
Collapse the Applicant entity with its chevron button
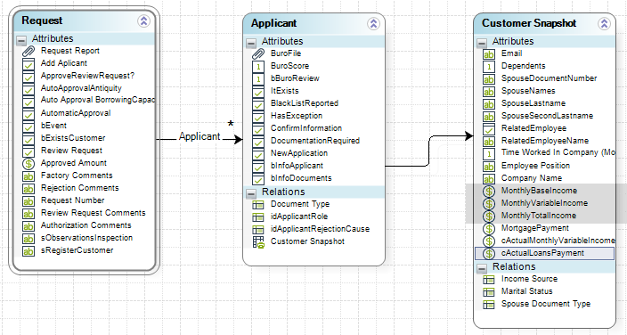tap(373, 24)
